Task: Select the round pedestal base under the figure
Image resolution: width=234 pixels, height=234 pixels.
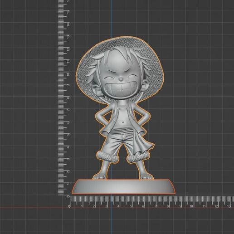Action: click(123, 186)
